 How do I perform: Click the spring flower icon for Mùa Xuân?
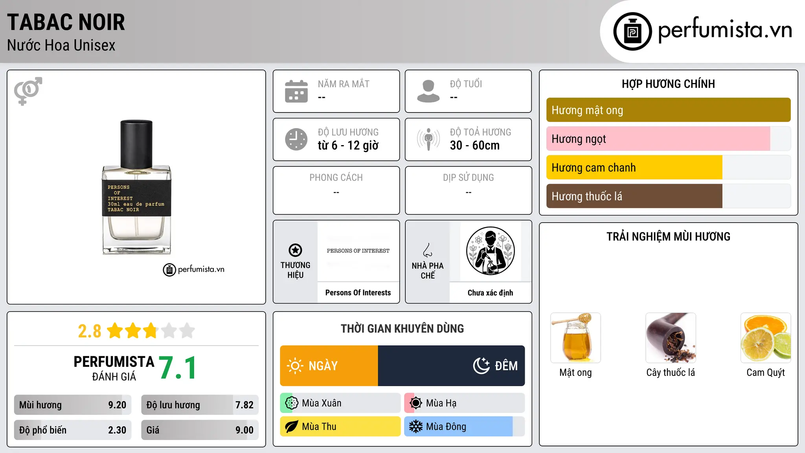292,403
